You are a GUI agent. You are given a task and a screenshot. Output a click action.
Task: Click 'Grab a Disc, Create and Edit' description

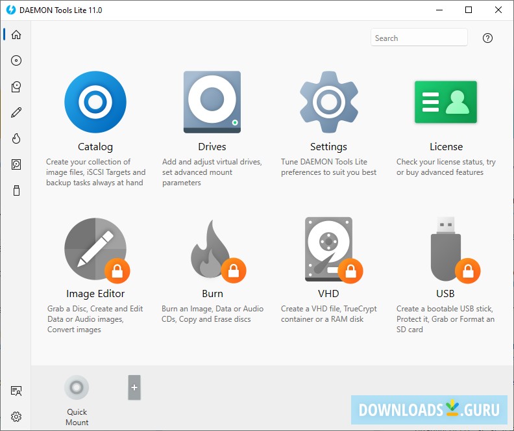(95, 319)
